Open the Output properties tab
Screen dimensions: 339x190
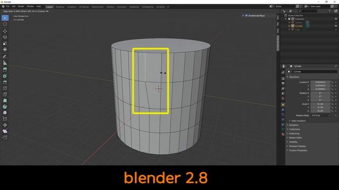pyautogui.click(x=283, y=83)
